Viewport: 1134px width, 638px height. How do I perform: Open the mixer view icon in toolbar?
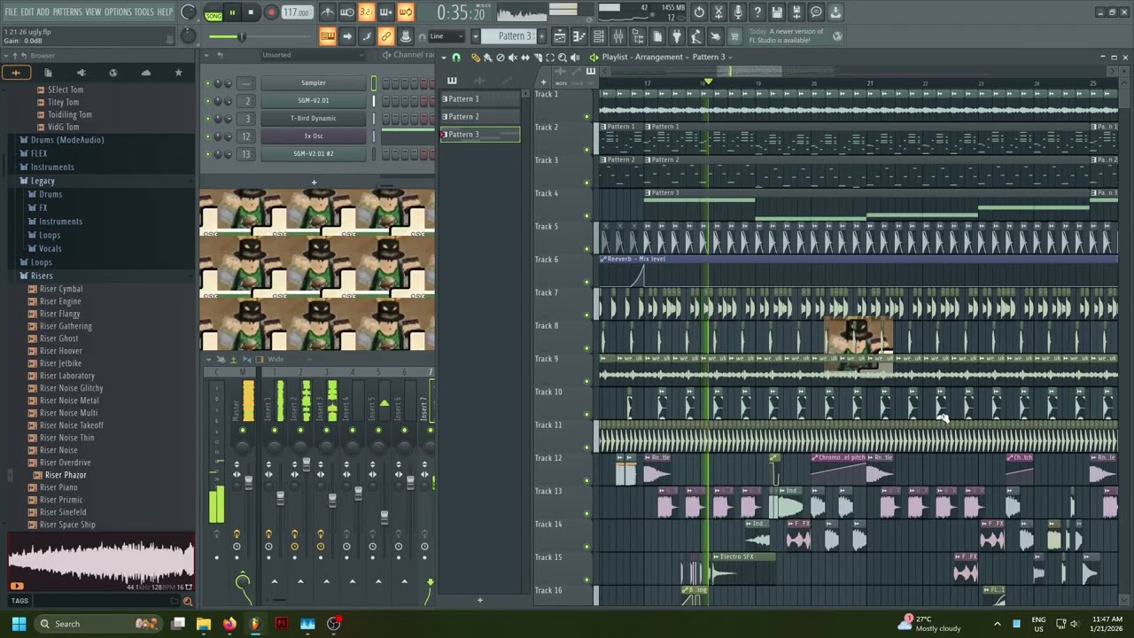coord(617,36)
